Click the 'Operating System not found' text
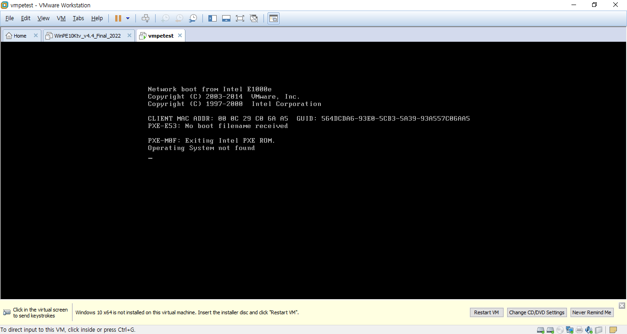Image resolution: width=627 pixels, height=334 pixels. pos(201,148)
